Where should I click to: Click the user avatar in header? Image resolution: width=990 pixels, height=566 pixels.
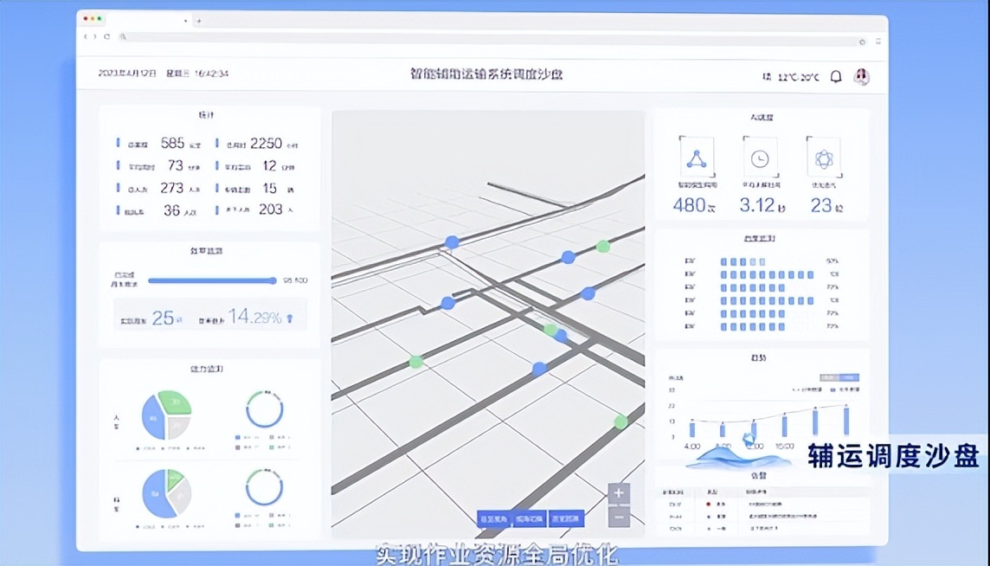point(861,76)
